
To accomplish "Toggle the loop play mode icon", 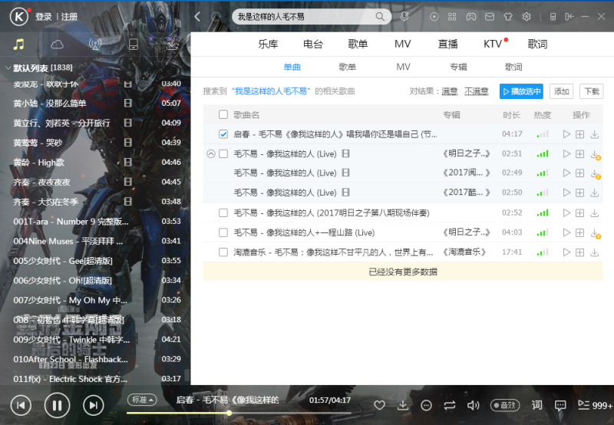I will tap(450, 405).
